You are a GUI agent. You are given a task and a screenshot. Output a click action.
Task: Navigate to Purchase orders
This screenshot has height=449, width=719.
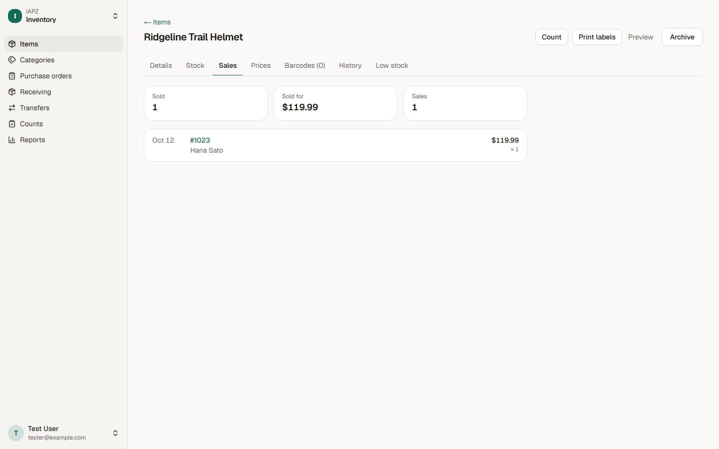(x=63, y=76)
